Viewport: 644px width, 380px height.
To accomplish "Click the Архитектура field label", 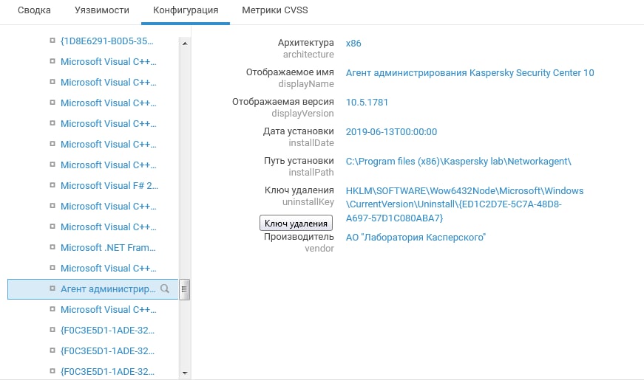I will tap(305, 42).
